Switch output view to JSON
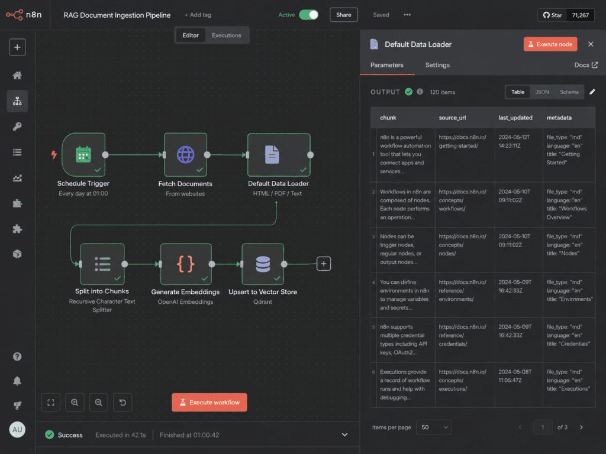Image resolution: width=606 pixels, height=454 pixels. pyautogui.click(x=542, y=92)
